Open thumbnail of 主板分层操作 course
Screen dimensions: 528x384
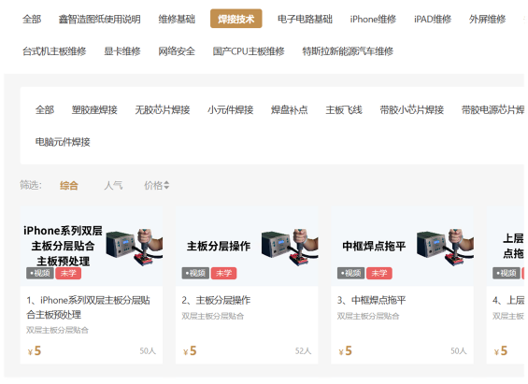247,247
